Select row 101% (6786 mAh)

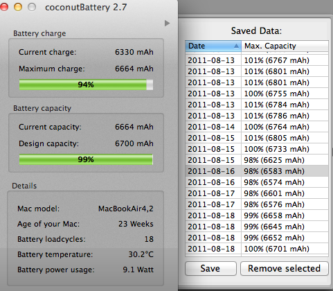click(257, 116)
